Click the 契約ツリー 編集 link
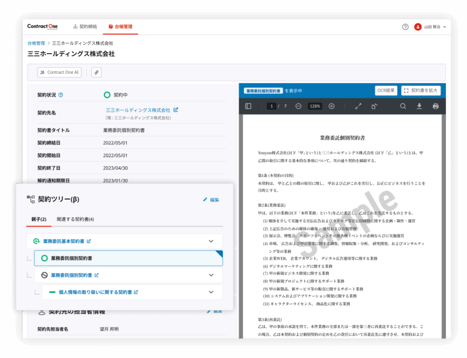This screenshot has height=358, width=467. point(211,200)
